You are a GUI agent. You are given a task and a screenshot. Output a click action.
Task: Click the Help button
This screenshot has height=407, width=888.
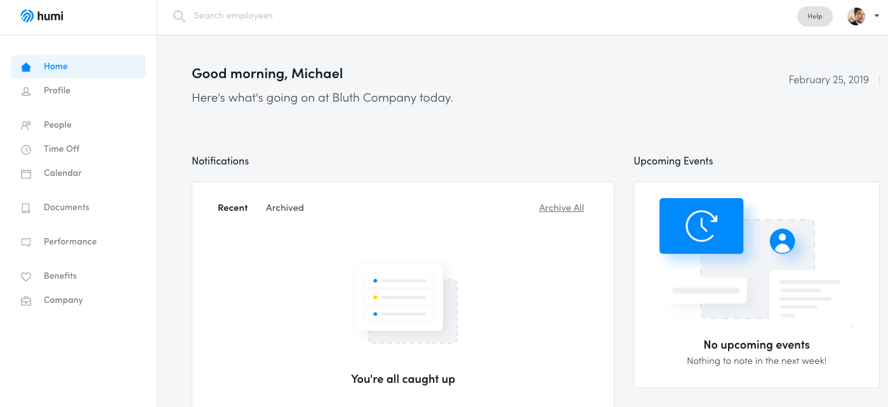815,17
